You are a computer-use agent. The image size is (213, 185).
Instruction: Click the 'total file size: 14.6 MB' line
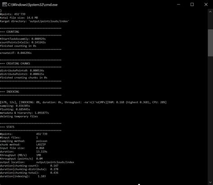[x=19, y=18]
